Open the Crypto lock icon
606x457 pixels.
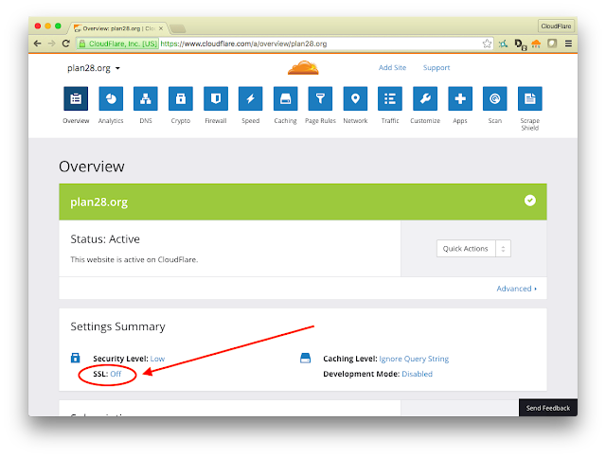click(181, 98)
